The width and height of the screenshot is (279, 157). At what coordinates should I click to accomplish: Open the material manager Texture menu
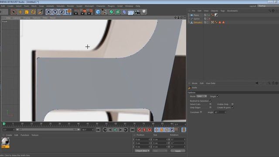(x=35, y=135)
